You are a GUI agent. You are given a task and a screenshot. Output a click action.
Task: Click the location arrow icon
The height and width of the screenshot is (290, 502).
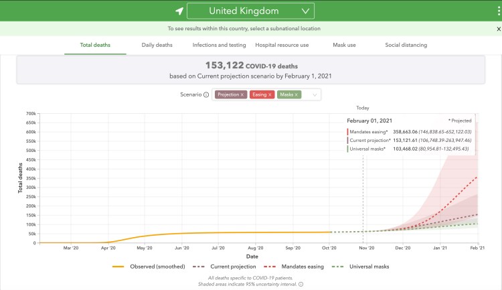coord(179,11)
